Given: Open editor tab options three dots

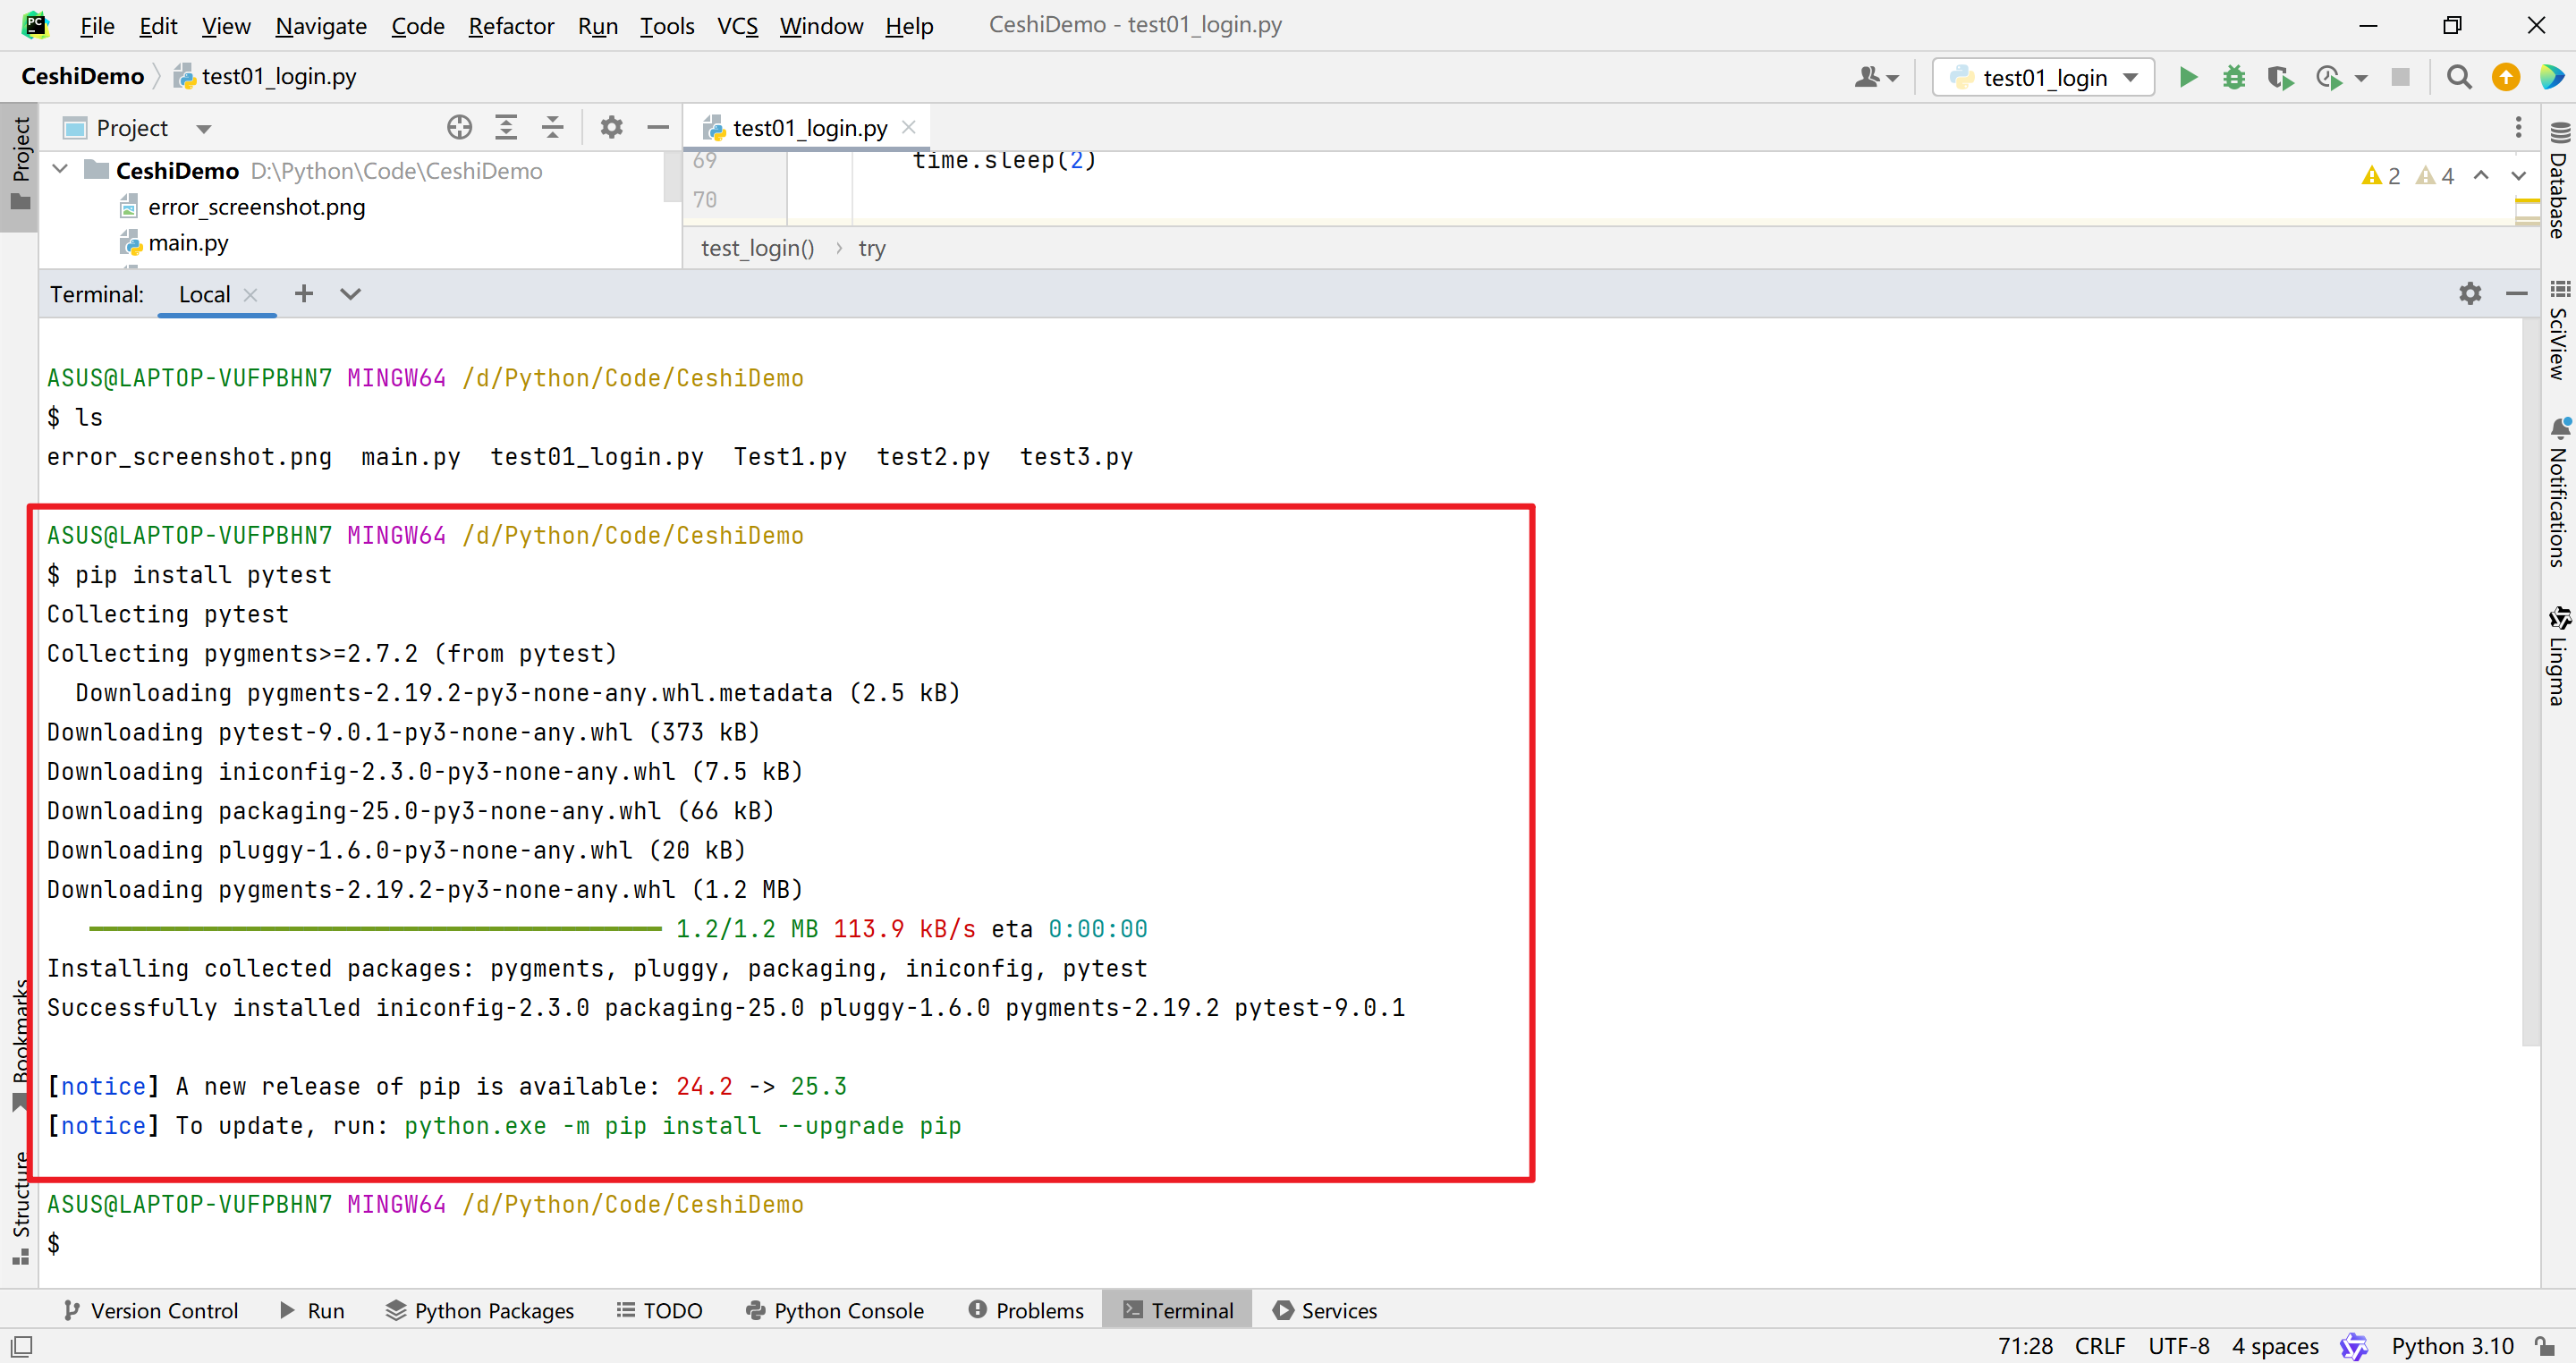Looking at the screenshot, I should [2518, 127].
